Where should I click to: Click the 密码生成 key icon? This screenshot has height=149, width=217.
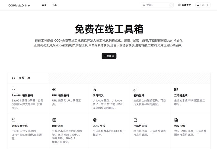pyautogui.click(x=135, y=89)
